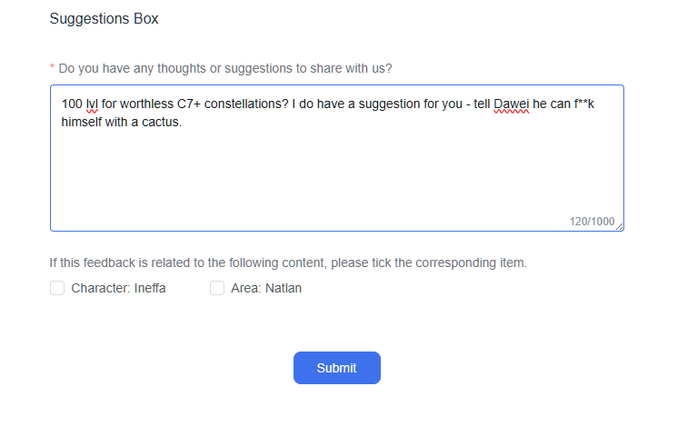Click the thoughts or suggestions question label
Viewport: 687px width, 436px height.
pos(225,68)
